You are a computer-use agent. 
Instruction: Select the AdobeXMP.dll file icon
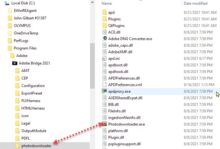104,52
